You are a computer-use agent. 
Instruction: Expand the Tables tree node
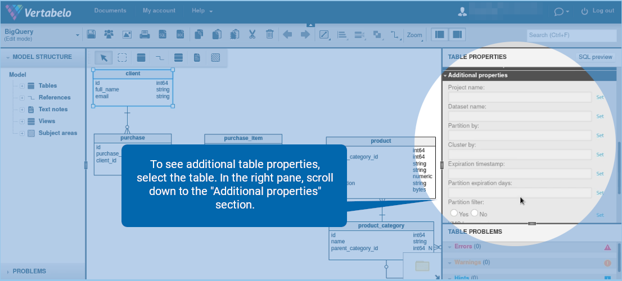coord(22,86)
